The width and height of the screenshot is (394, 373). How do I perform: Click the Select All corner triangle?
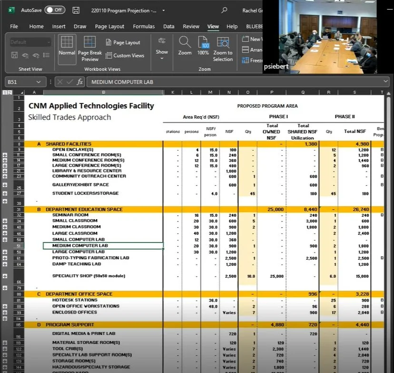pos(22,92)
